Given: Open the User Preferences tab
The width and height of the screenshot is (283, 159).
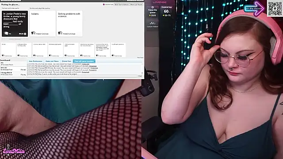Looking at the screenshot, I should click(35, 61).
